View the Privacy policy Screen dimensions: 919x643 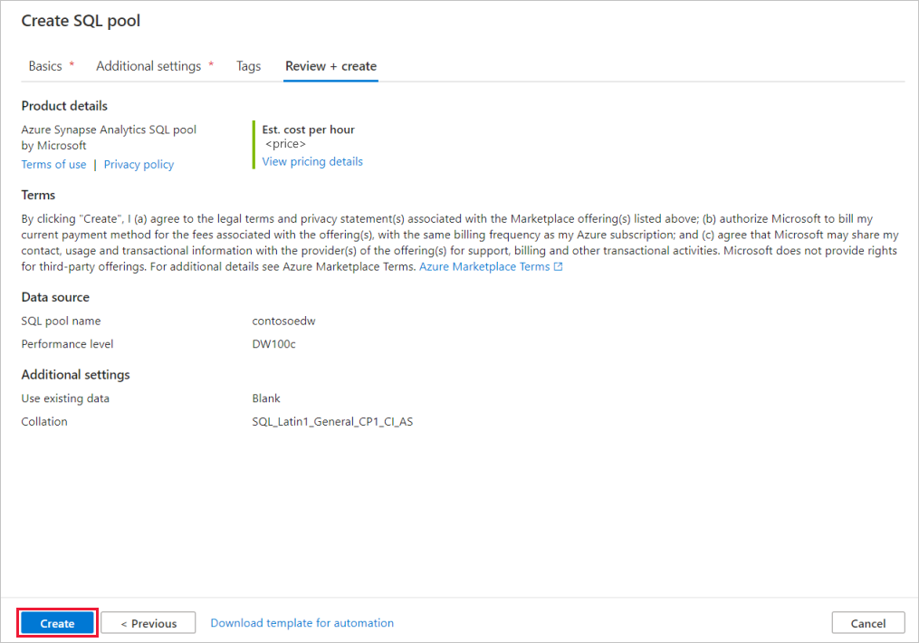[x=138, y=164]
